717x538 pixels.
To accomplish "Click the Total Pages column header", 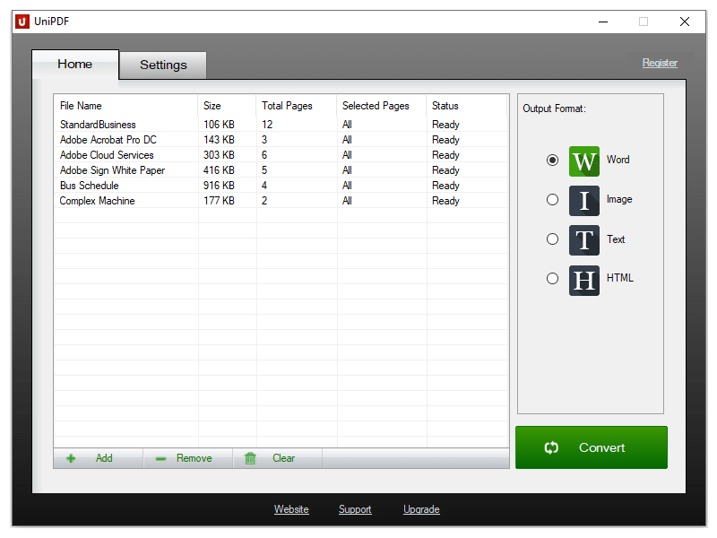I will [x=297, y=106].
